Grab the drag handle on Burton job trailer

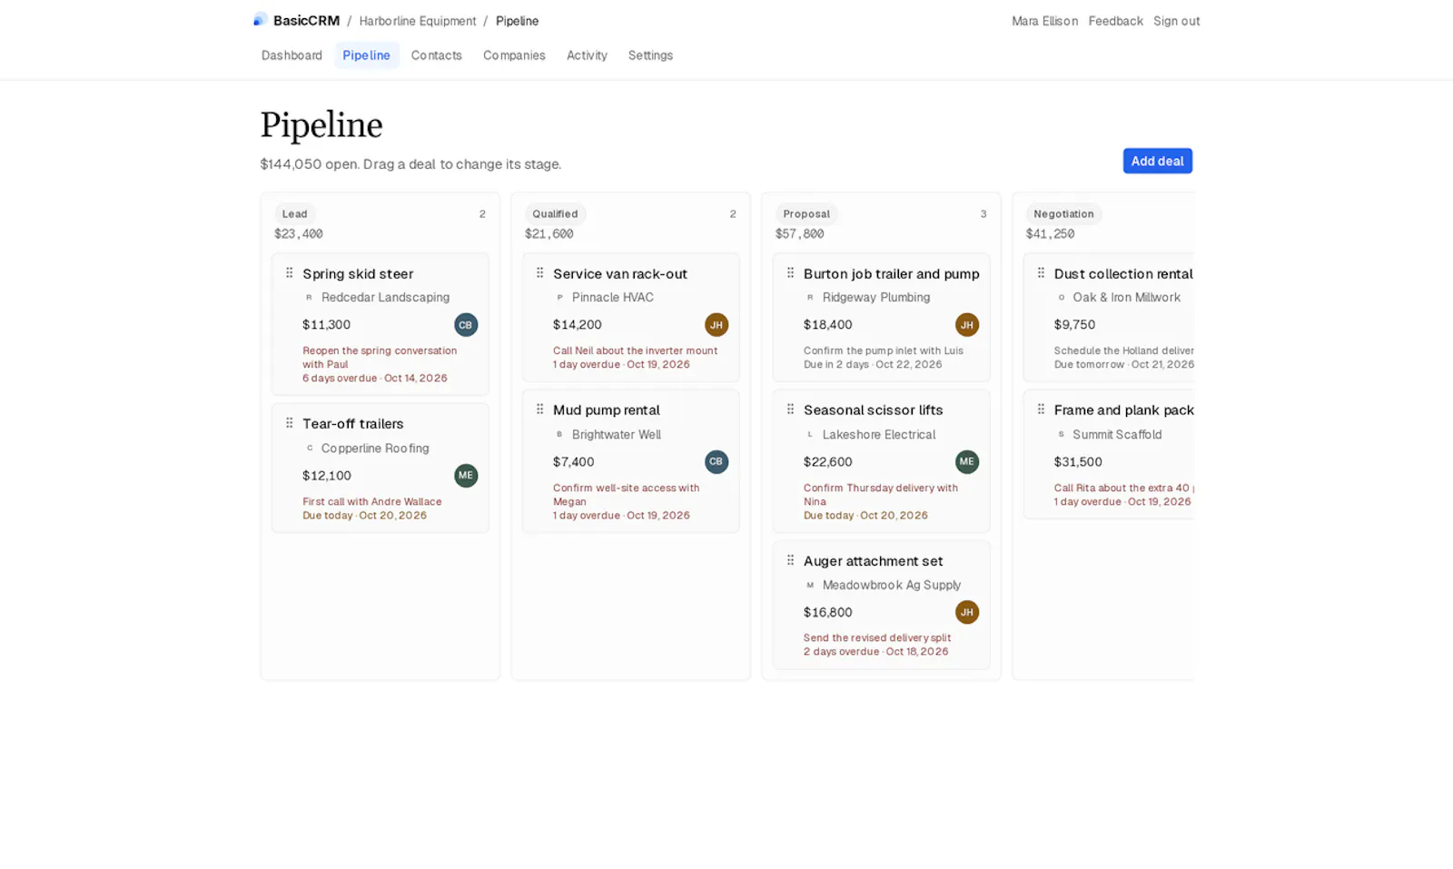[x=791, y=272]
